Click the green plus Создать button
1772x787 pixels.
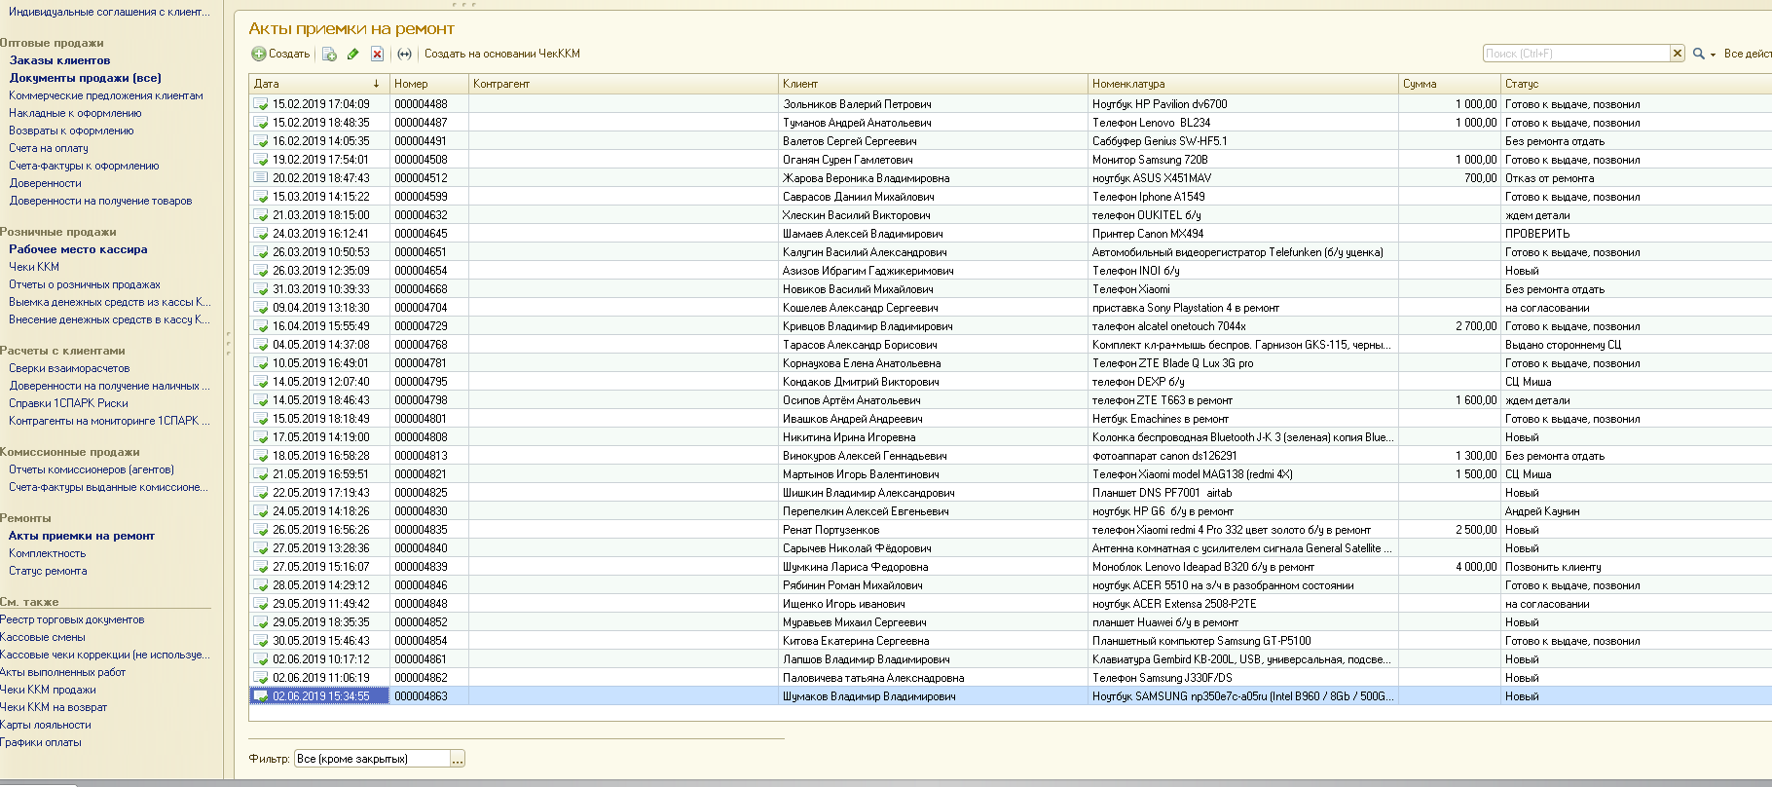(280, 55)
